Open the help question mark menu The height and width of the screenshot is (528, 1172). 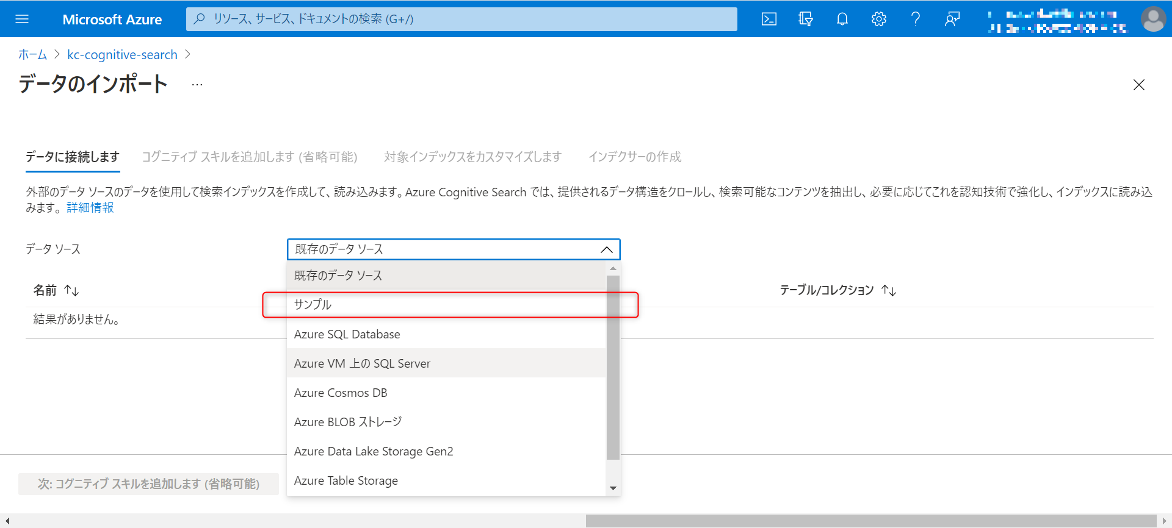click(916, 19)
